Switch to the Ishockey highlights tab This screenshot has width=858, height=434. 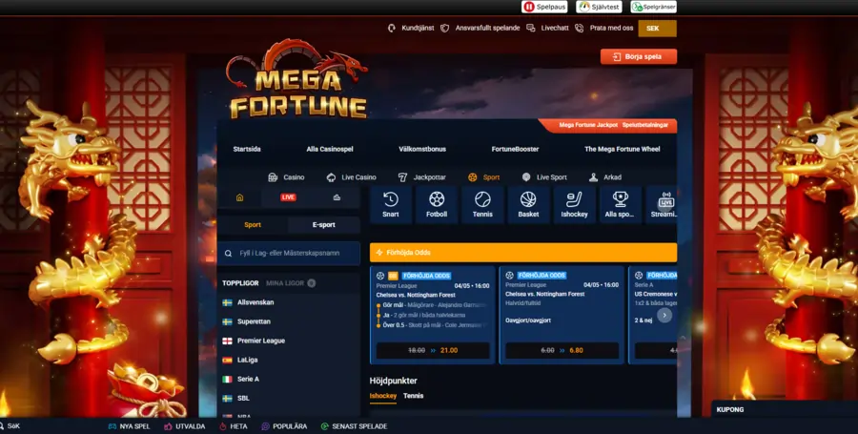coord(383,396)
